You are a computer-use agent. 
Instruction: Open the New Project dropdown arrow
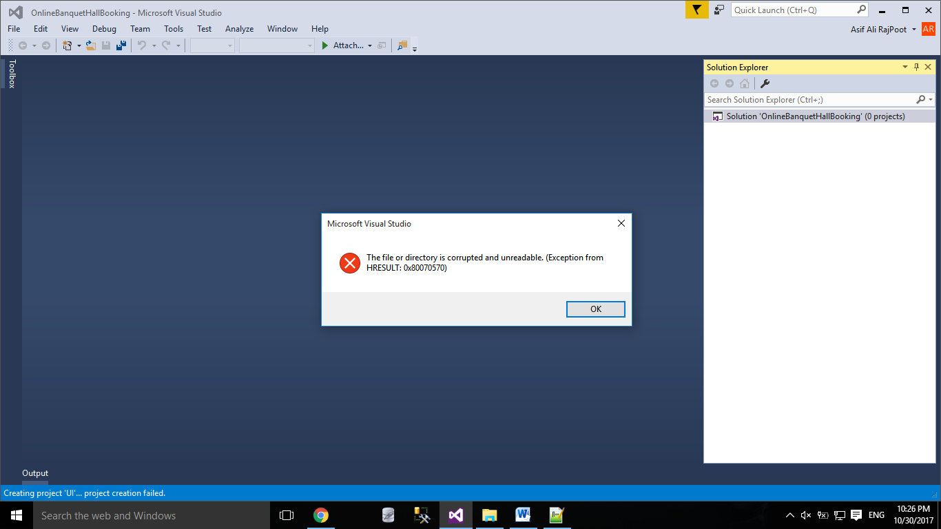coord(79,46)
